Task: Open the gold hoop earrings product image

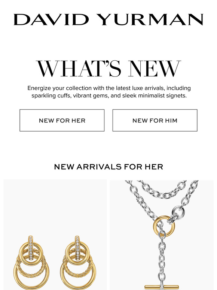Action: [55, 235]
